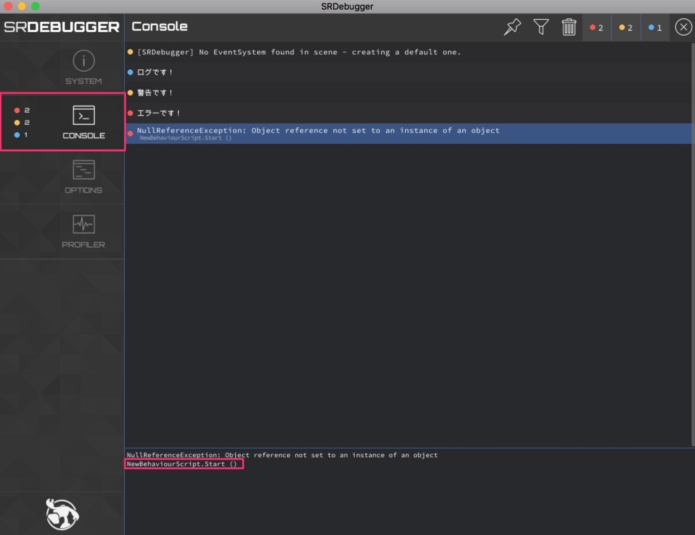Open the System tab
Image resolution: width=695 pixels, height=535 pixels.
(62, 68)
